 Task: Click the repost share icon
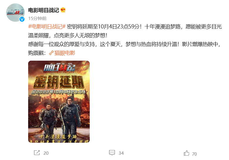point(37,153)
